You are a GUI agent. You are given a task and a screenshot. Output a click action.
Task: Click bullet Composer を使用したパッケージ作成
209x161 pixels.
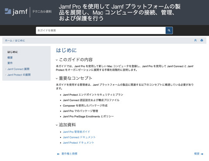[85, 105]
